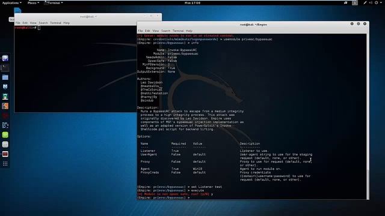
Task: Open the blue file icon on desktop
Action: coord(17,11)
